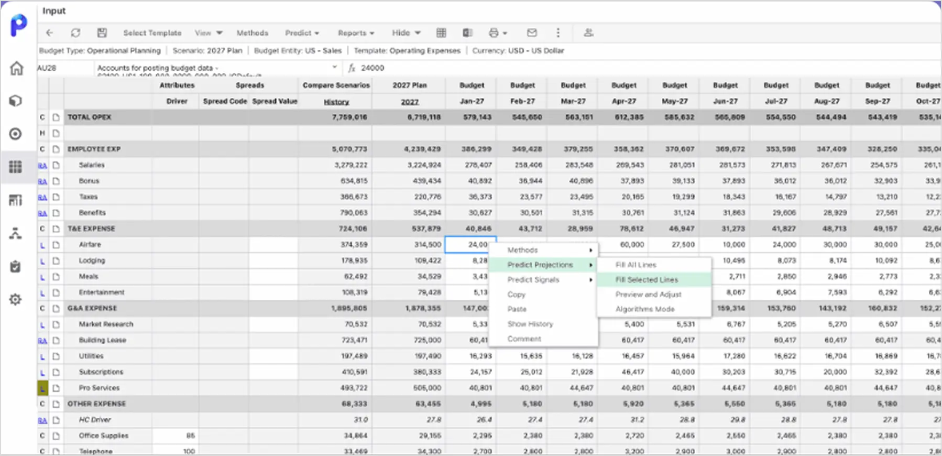Open the target circle icon in sidebar

(16, 134)
